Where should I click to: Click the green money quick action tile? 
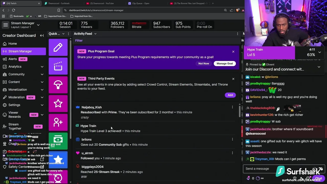pyautogui.click(x=58, y=141)
